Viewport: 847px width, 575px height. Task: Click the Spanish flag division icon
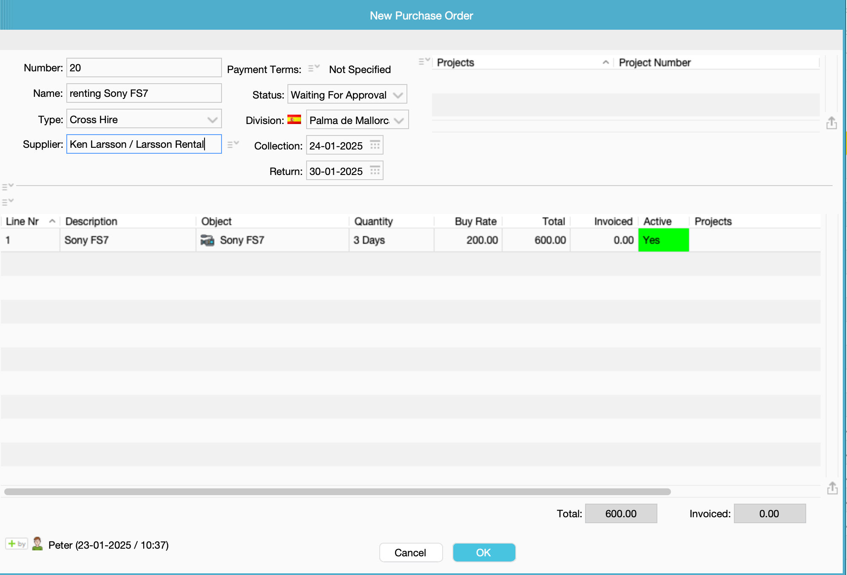[x=294, y=120]
